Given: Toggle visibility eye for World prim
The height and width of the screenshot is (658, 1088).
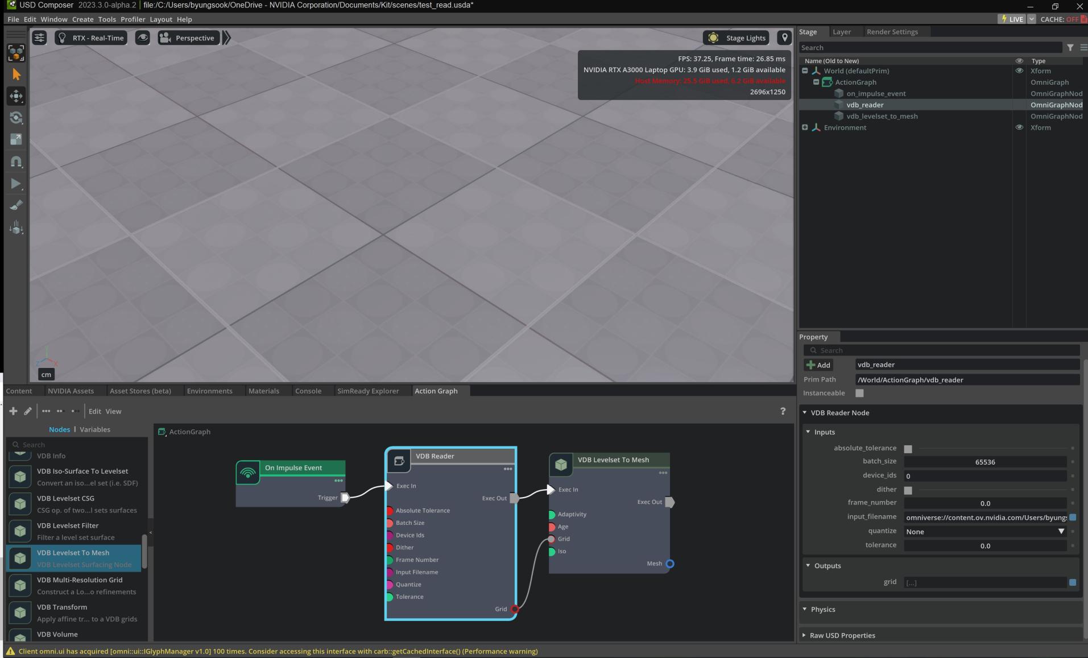Looking at the screenshot, I should (x=1019, y=71).
